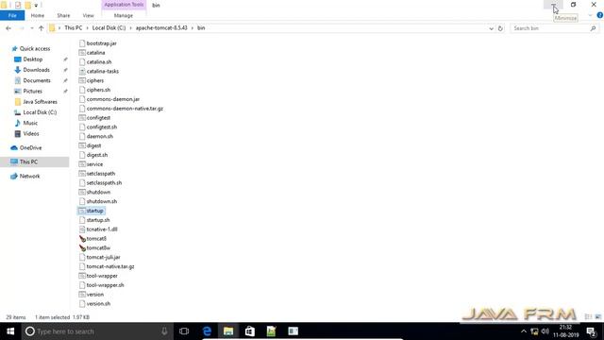Launch Microsoft Edge from the taskbar
604x340 pixels.
pos(207,331)
